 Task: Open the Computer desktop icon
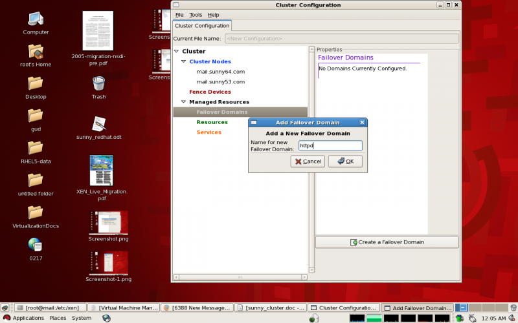pyautogui.click(x=36, y=19)
